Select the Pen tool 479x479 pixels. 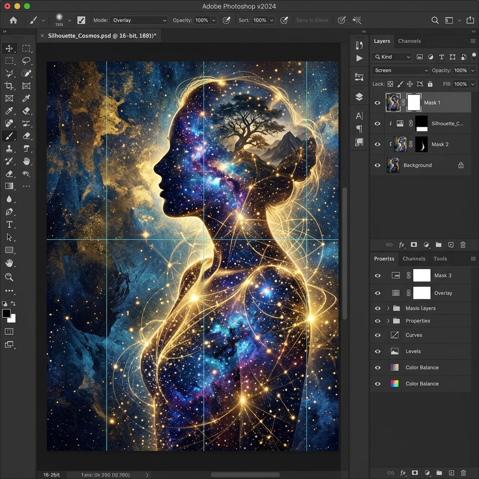click(9, 212)
